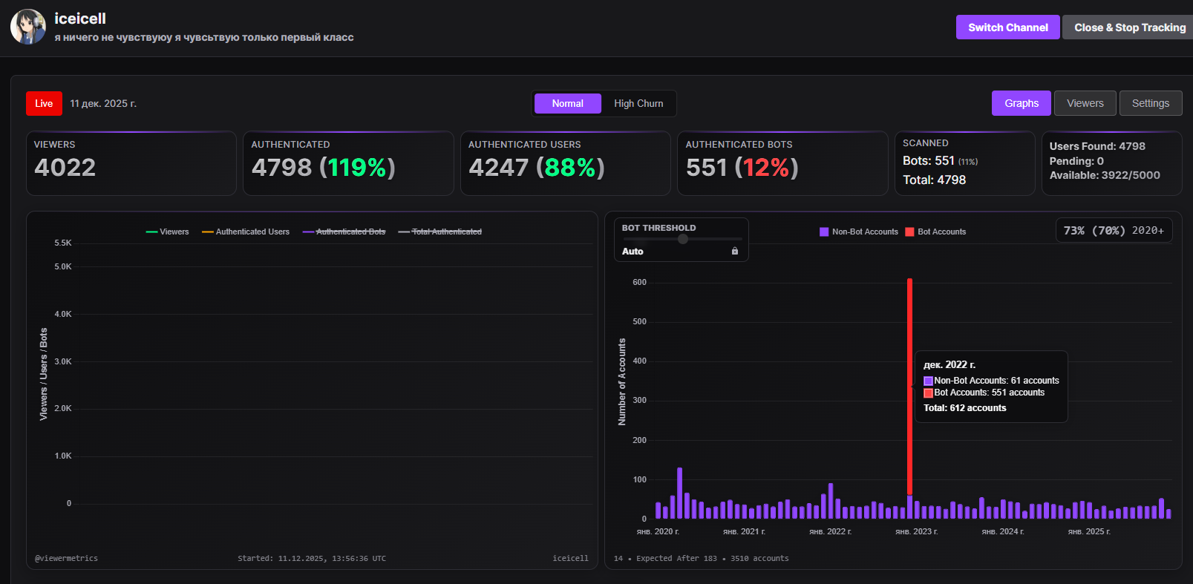Screen dimensions: 1193x584
Task: Click the янв. 2024 г. axis label
Action: 1002,531
